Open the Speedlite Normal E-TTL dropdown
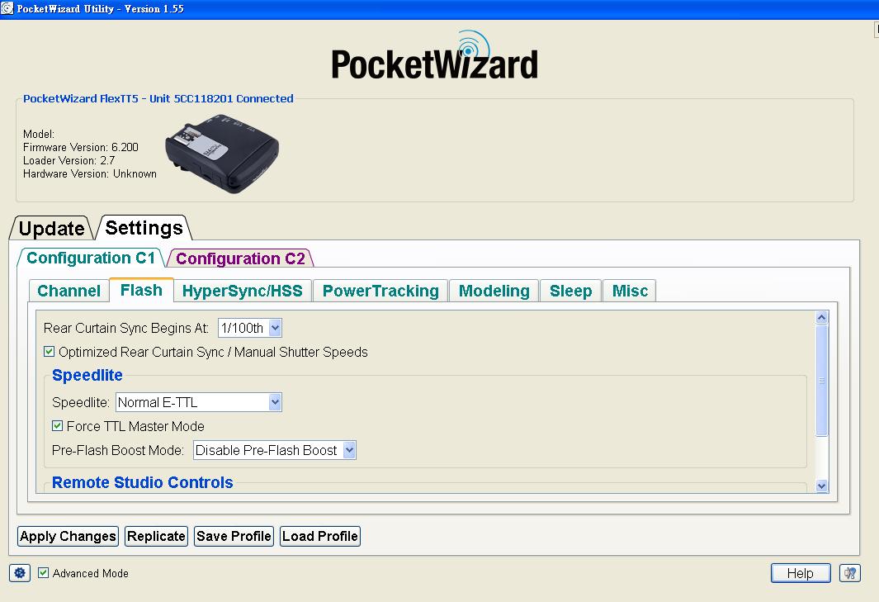The image size is (879, 602). click(198, 402)
